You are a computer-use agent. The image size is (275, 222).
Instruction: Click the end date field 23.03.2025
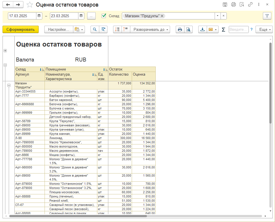tap(64, 16)
